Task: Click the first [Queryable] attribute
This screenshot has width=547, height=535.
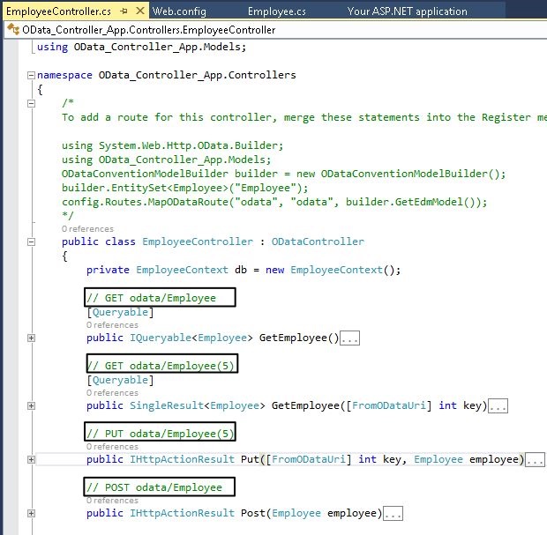Action: 120,312
